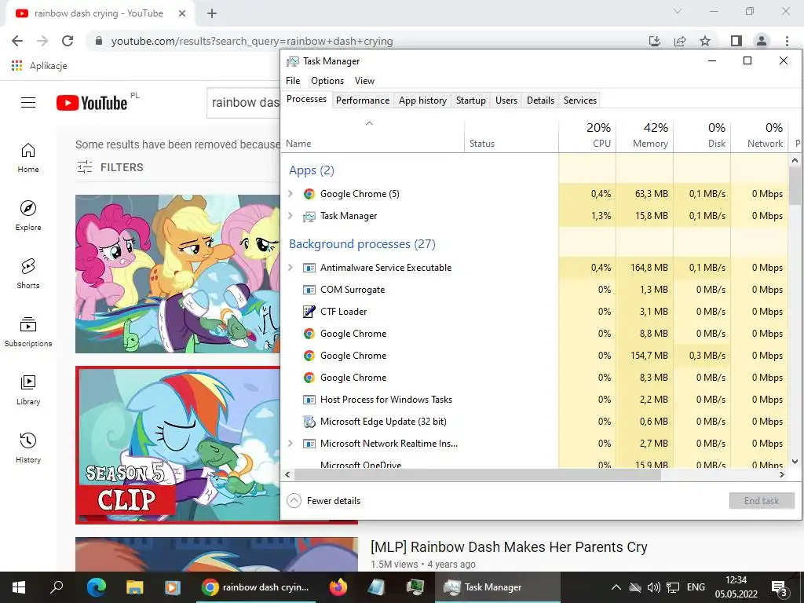Open Rainbow Dash Makes Her Parents Cry video

509,547
